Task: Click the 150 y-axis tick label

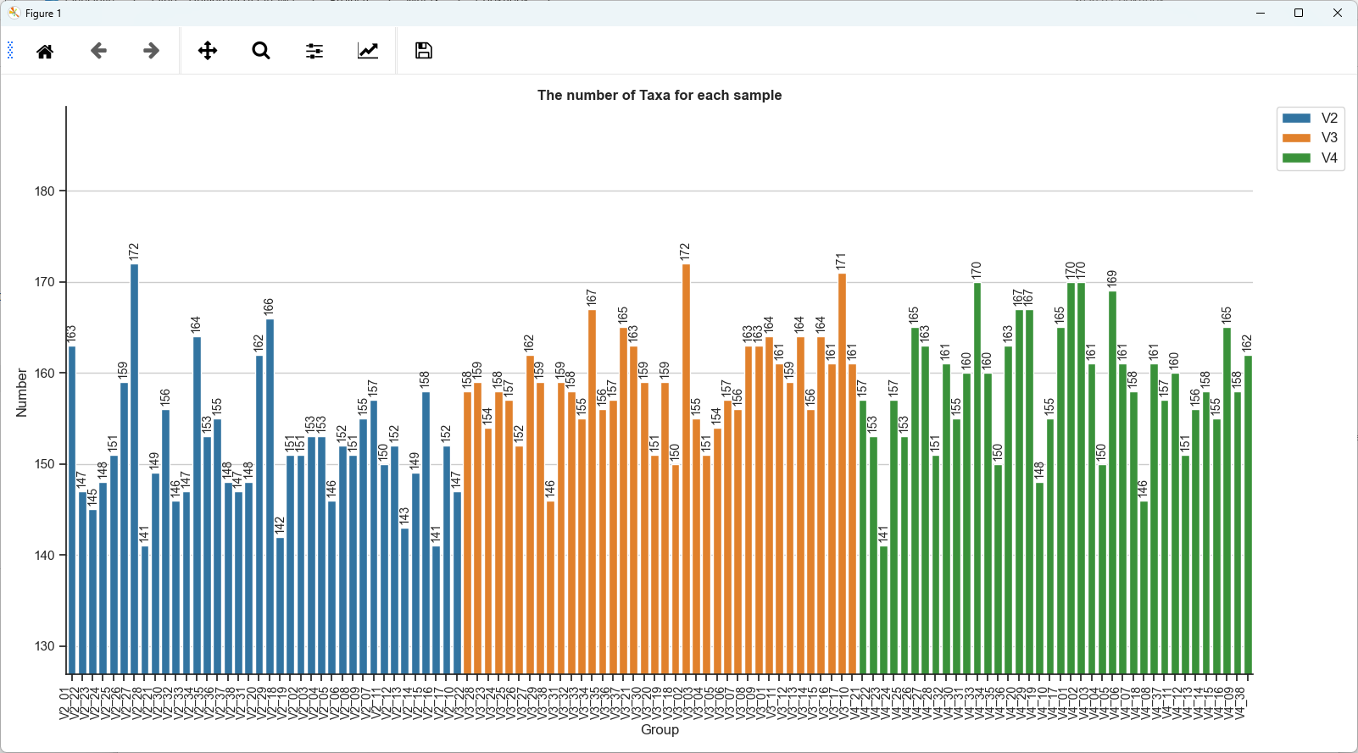Action: click(45, 464)
